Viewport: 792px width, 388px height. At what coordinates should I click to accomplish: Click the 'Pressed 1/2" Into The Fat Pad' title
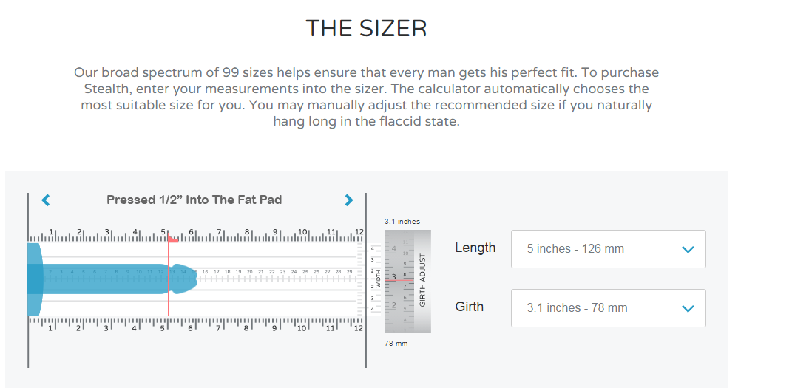click(x=194, y=200)
